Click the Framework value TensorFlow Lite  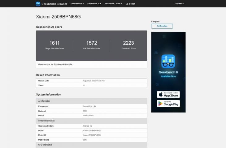89,106
